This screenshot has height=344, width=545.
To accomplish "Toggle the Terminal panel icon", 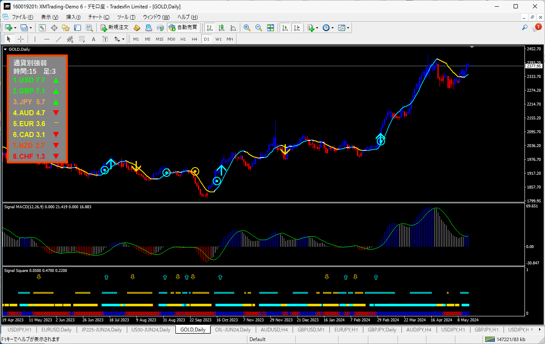I will (x=77, y=28).
